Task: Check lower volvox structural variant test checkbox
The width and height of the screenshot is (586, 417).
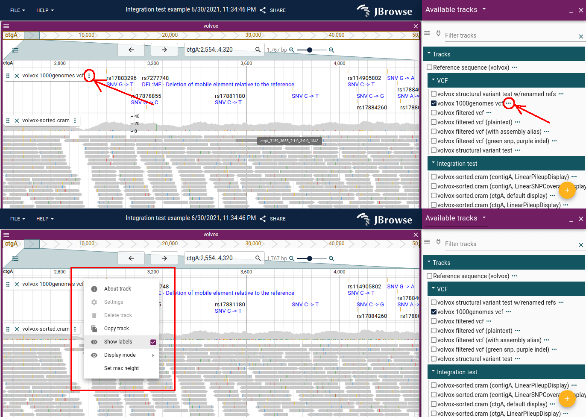Action: click(x=434, y=359)
